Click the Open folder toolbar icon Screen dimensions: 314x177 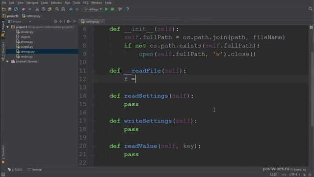(3, 9)
